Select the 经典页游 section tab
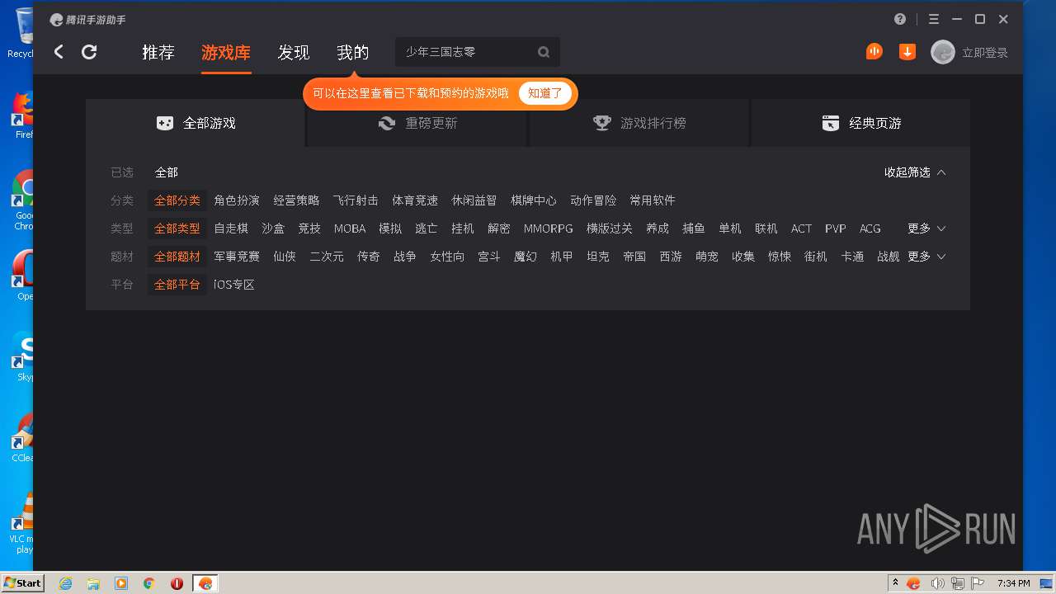This screenshot has width=1056, height=594. [860, 123]
